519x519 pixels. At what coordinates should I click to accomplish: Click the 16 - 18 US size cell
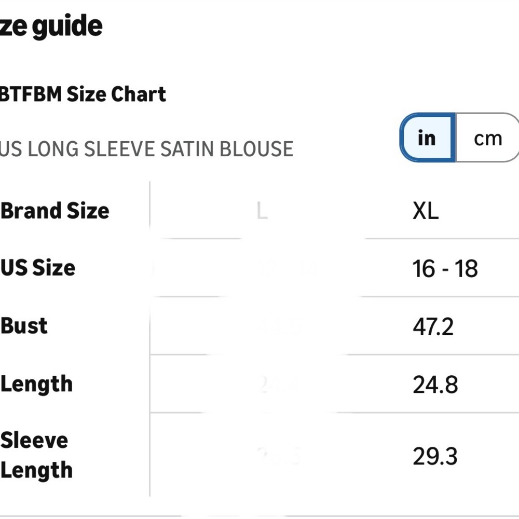point(445,269)
